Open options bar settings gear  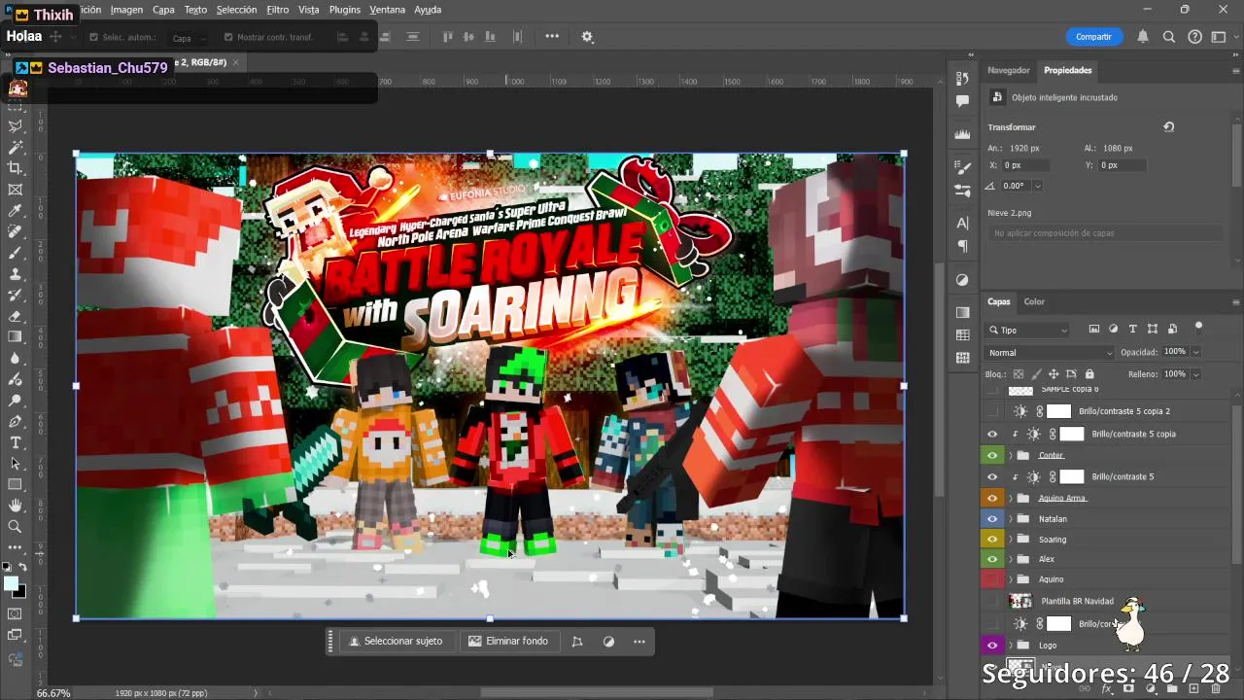point(587,37)
